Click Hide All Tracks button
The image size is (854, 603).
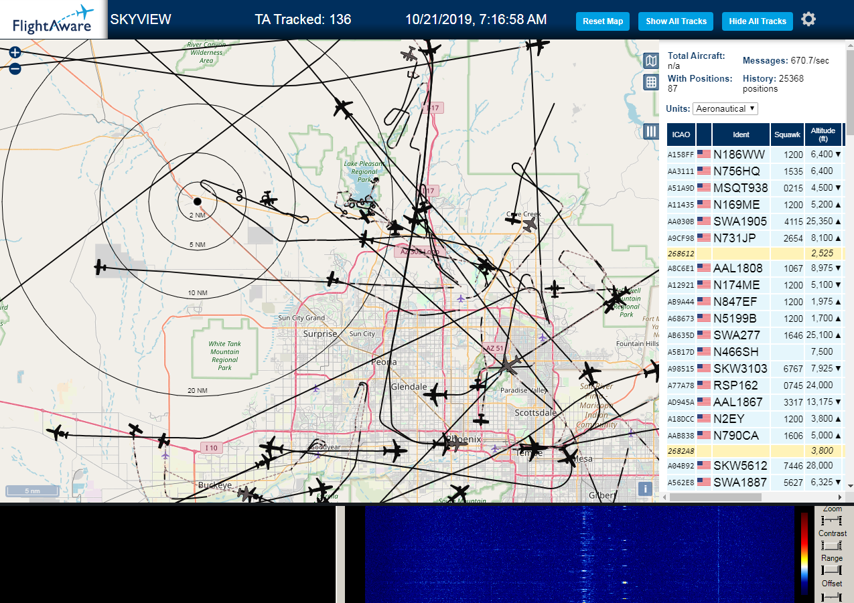(758, 21)
